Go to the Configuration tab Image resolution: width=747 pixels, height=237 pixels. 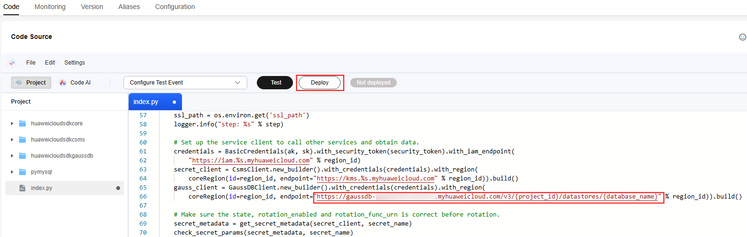point(175,7)
